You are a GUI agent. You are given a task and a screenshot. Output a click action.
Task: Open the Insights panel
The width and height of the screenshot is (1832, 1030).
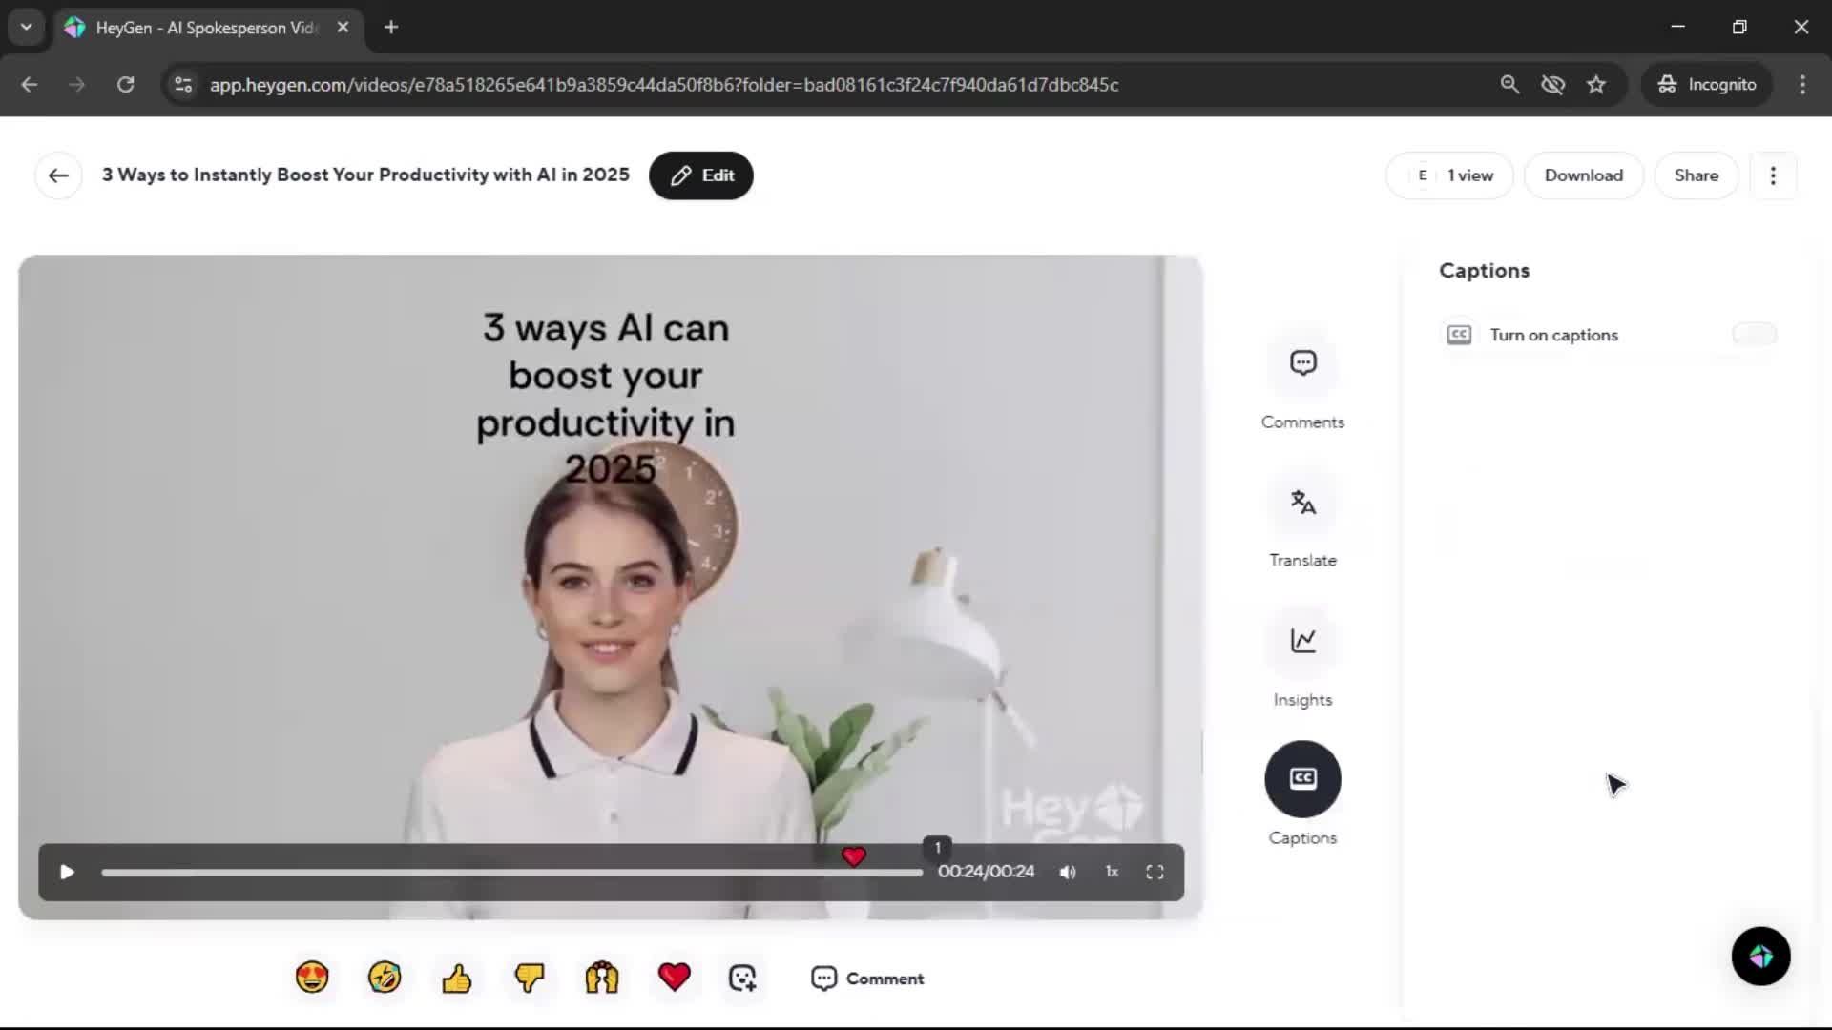1302,641
